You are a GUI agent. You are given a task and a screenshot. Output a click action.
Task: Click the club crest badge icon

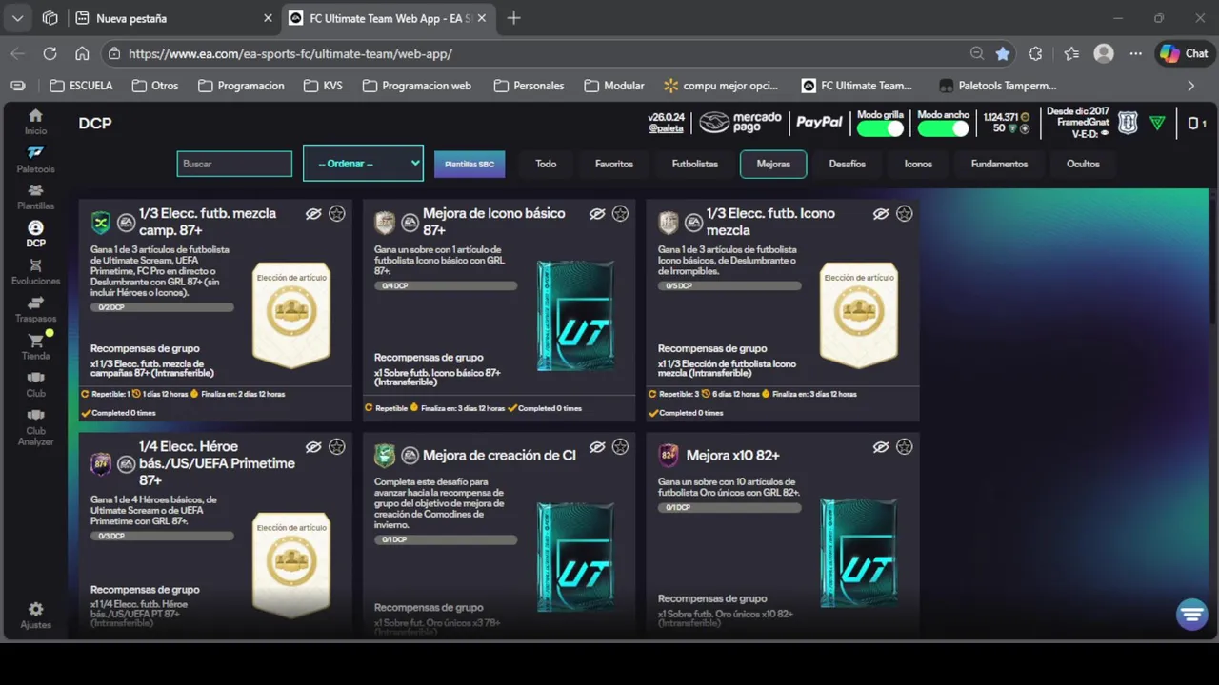1128,123
